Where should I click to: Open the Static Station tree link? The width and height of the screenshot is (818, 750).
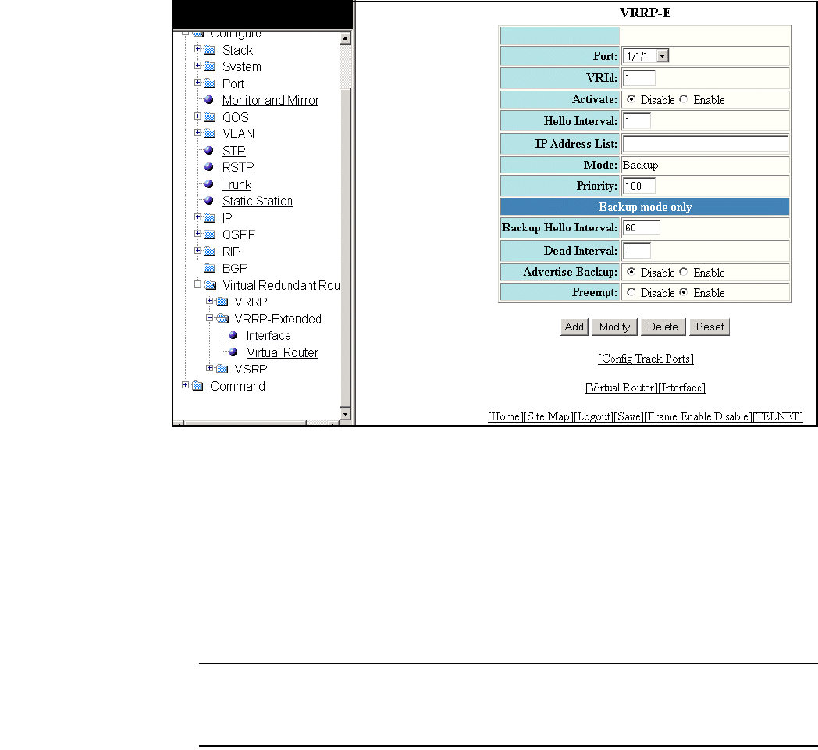[x=258, y=201]
